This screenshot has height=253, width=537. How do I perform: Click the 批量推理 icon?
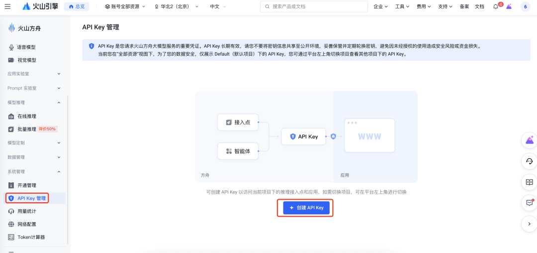coord(11,129)
